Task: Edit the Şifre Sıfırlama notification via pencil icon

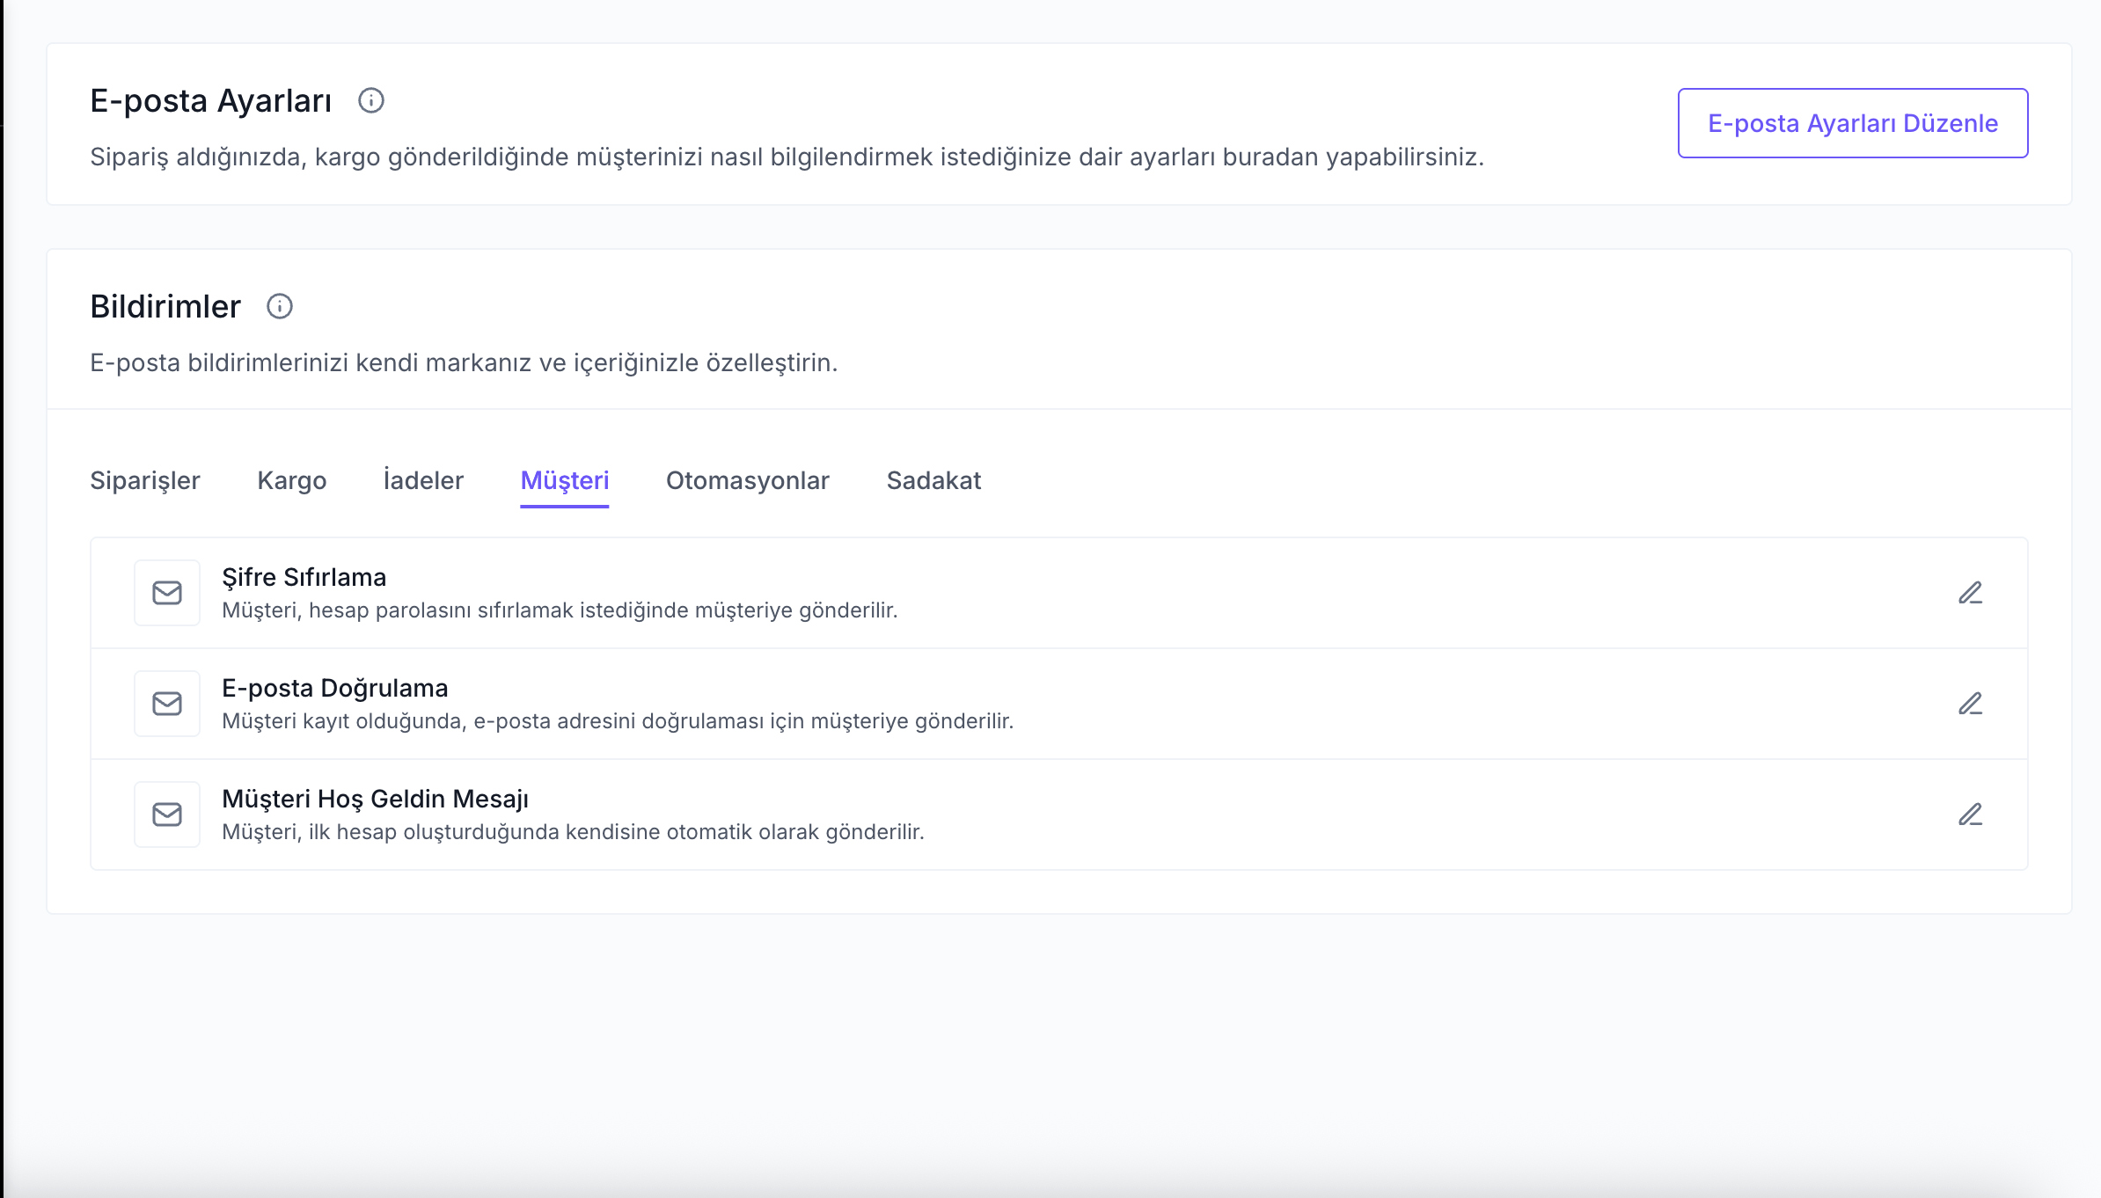Action: (x=1970, y=593)
